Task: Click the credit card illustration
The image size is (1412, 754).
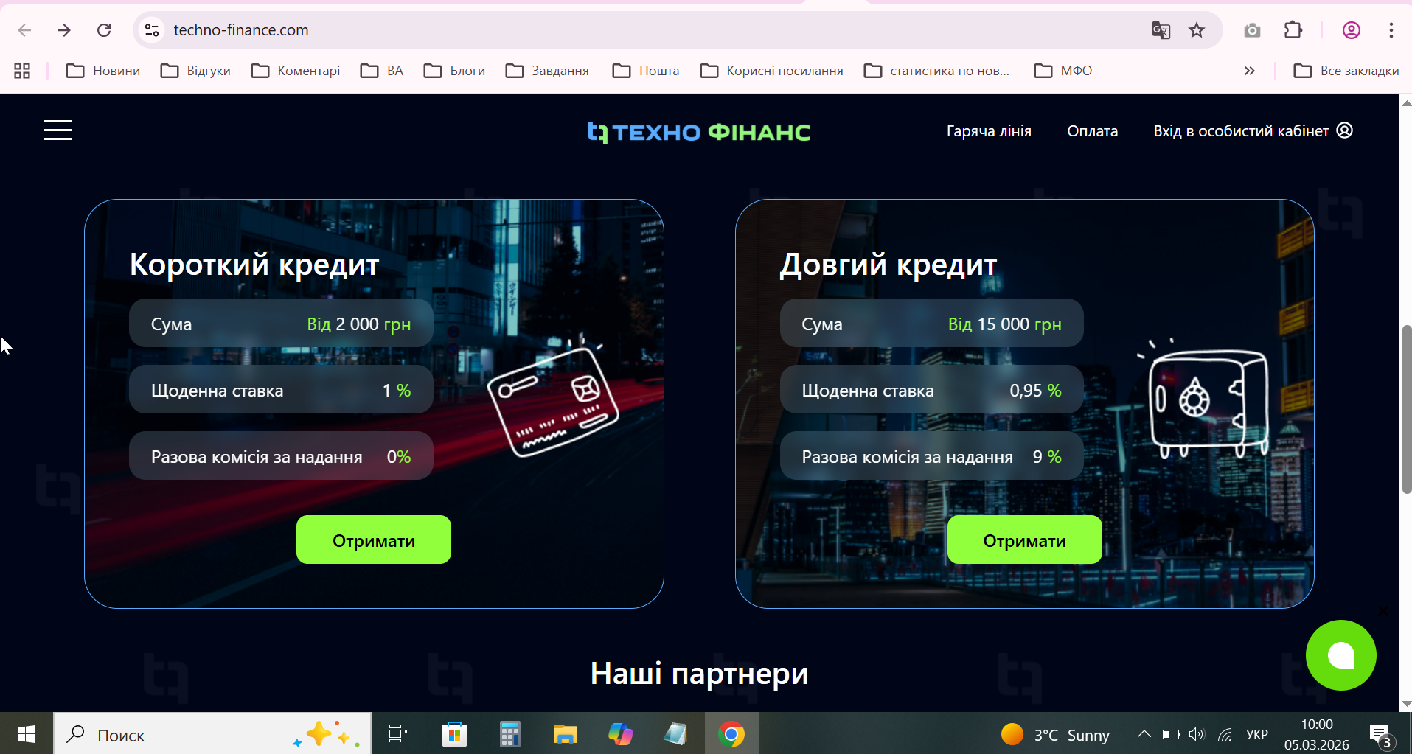Action: tap(553, 399)
